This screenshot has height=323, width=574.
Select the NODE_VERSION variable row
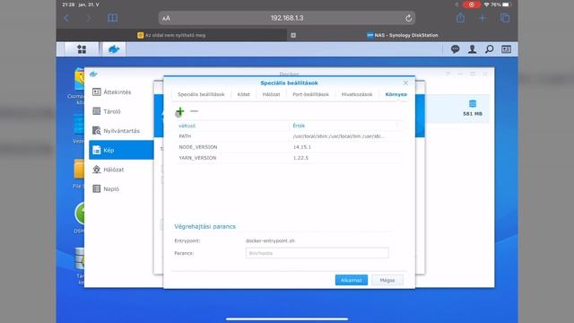(x=289, y=147)
